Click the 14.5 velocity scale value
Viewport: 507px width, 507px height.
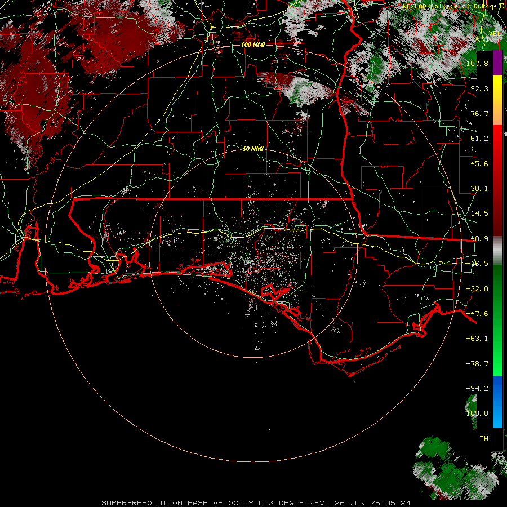point(479,214)
